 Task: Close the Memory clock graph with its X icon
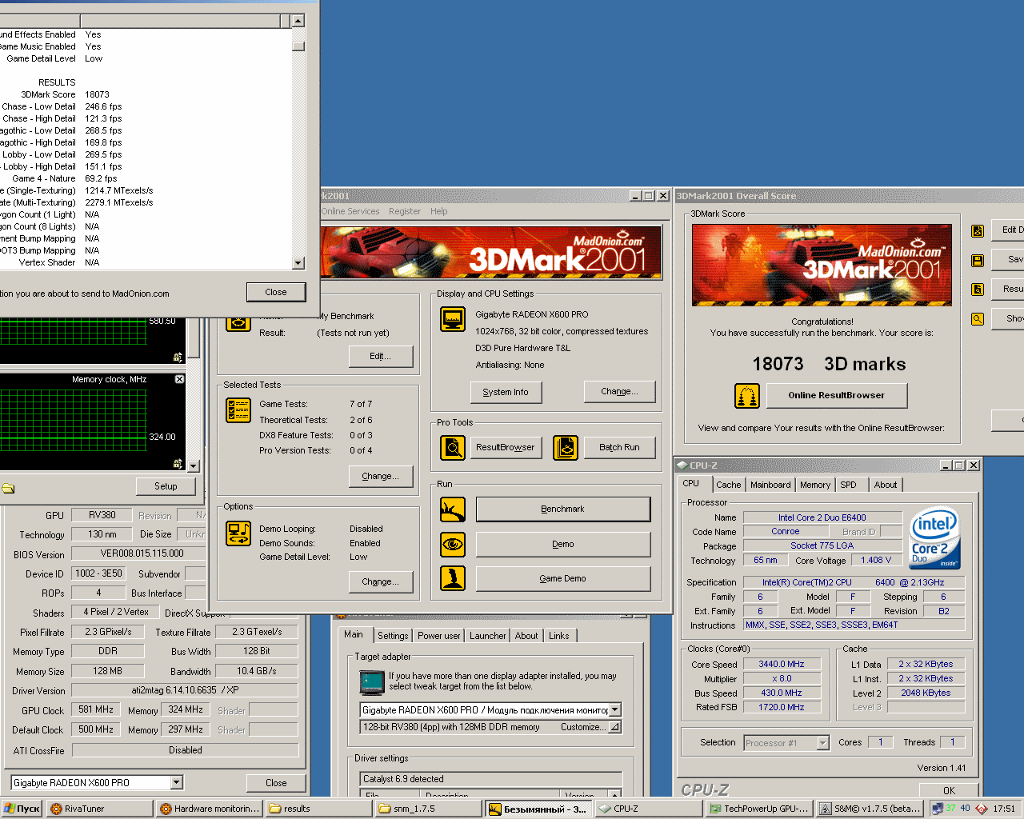pyautogui.click(x=179, y=379)
